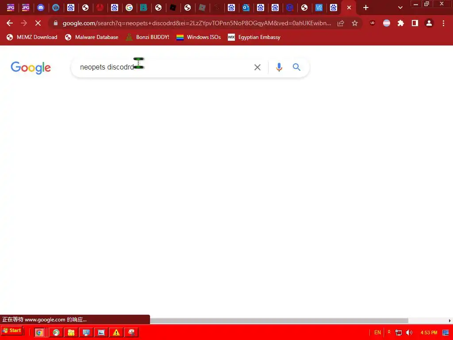This screenshot has width=453, height=340.
Task: Switch to the Discord tab
Action: pos(41,8)
